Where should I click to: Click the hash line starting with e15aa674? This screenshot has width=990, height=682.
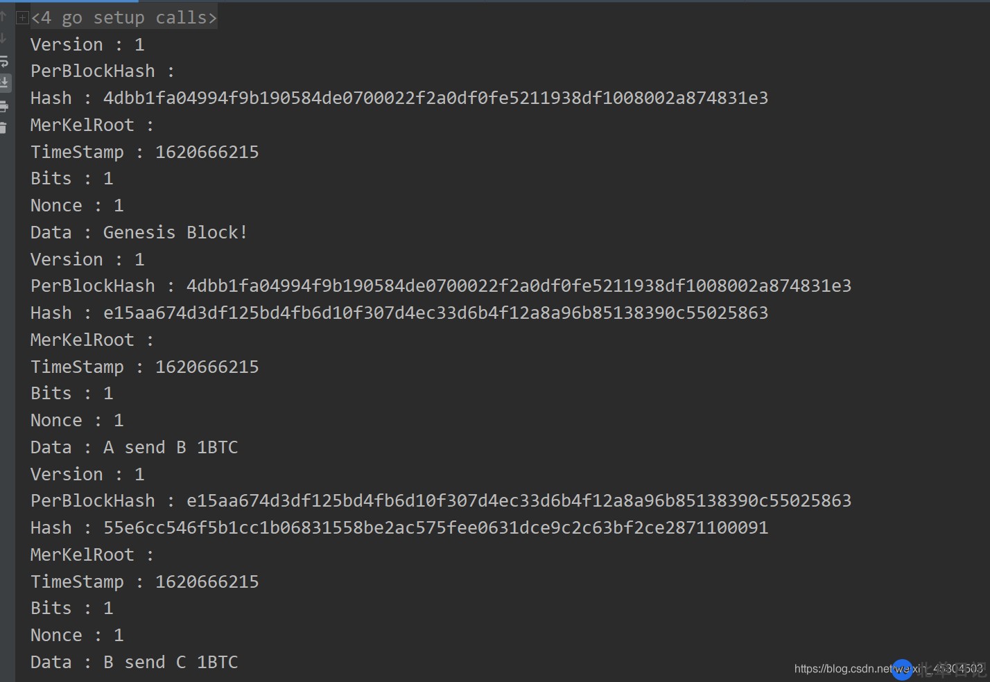[x=435, y=313]
